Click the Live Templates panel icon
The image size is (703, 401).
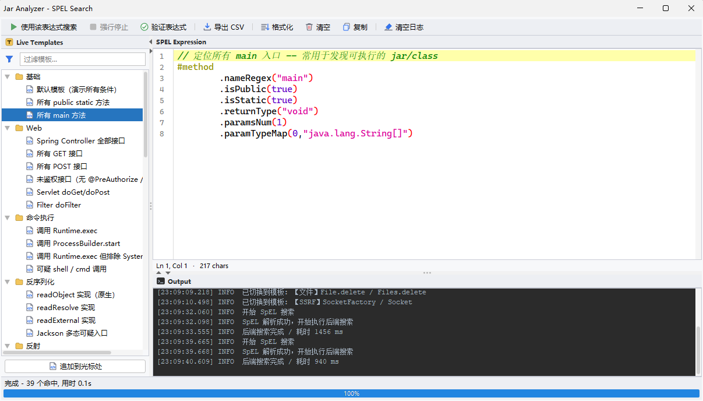click(9, 43)
